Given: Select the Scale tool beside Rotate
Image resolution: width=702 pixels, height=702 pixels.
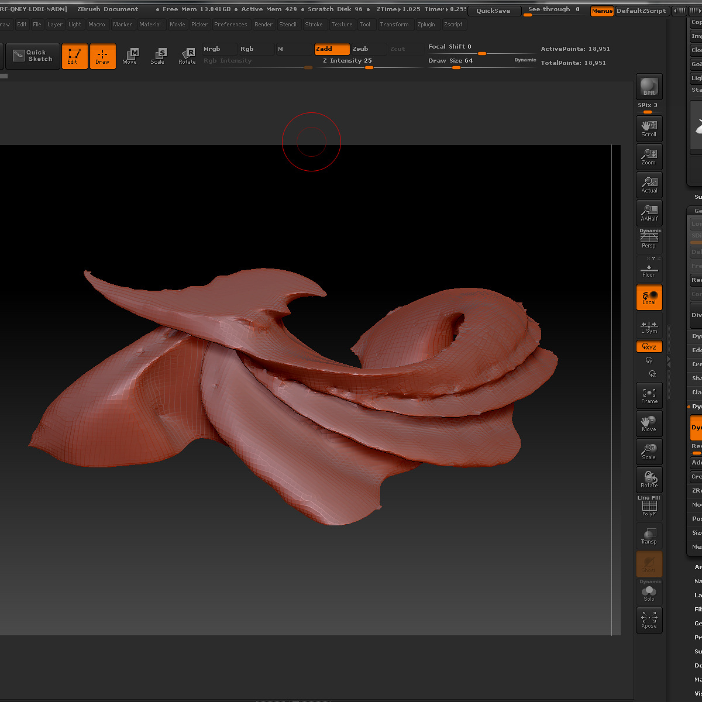Looking at the screenshot, I should coord(157,56).
